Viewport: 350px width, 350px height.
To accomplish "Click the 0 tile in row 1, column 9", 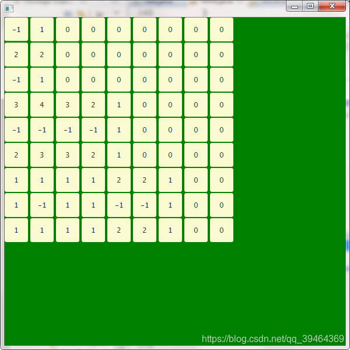I will pyautogui.click(x=222, y=30).
